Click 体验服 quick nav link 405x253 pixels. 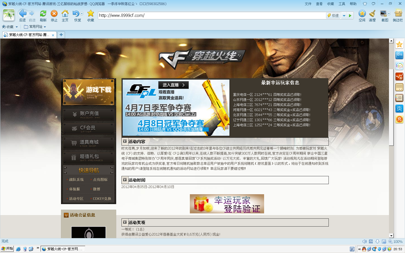click(75, 189)
